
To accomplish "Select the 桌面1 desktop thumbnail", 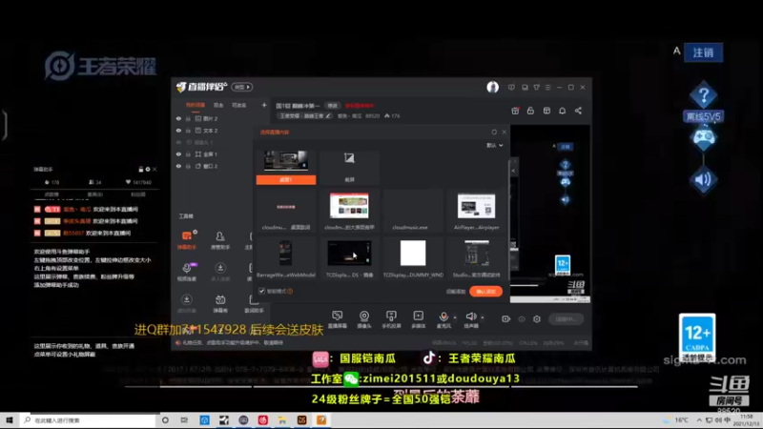I will (286, 166).
